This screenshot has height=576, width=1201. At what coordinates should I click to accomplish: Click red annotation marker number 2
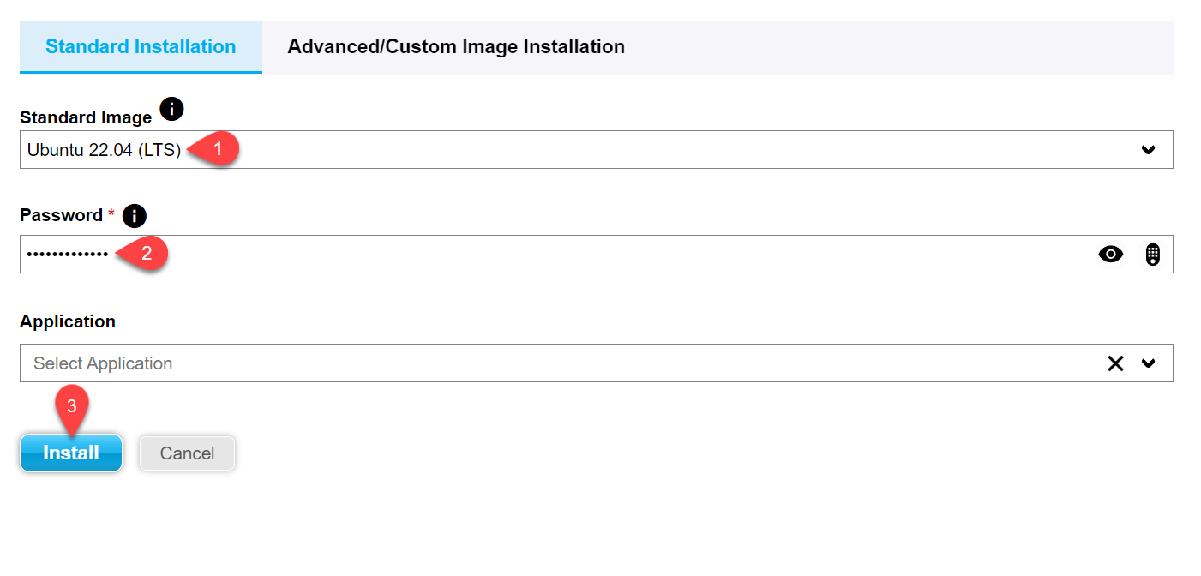pos(147,254)
